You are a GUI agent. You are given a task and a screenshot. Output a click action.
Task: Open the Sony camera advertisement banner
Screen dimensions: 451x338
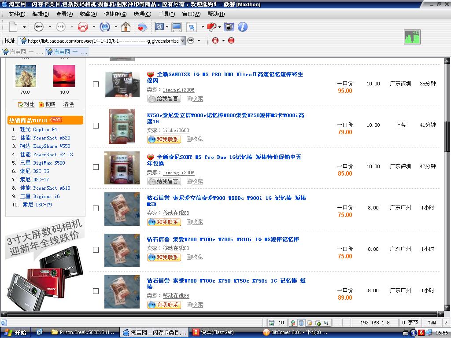(x=45, y=265)
